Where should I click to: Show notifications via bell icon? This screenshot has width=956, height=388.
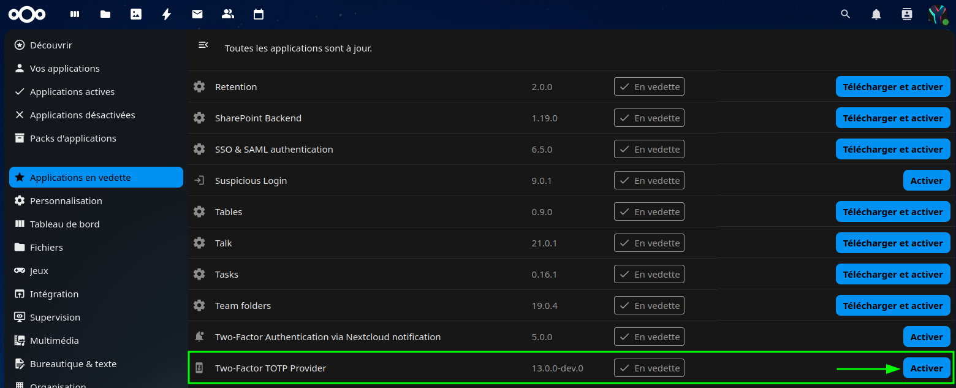coord(876,14)
